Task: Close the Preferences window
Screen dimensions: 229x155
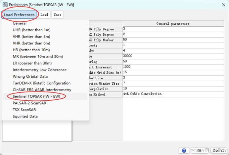Action: 223,5
